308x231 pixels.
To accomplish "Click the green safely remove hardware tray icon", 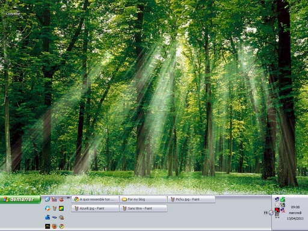I will 283,199.
